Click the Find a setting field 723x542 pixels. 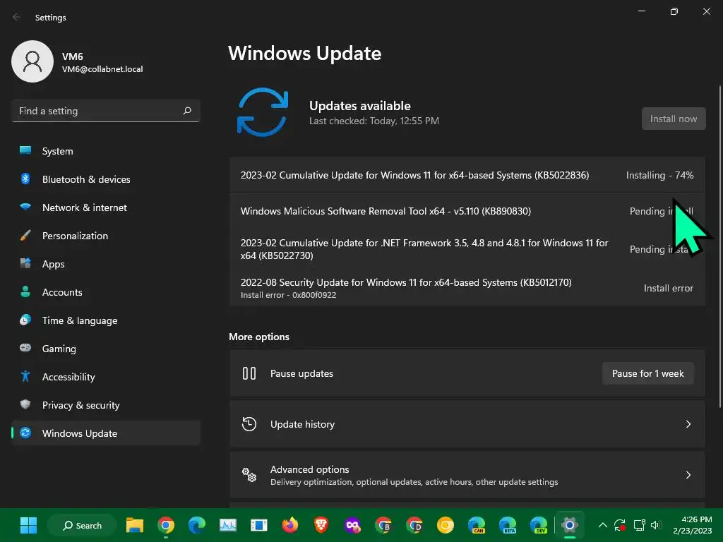106,111
